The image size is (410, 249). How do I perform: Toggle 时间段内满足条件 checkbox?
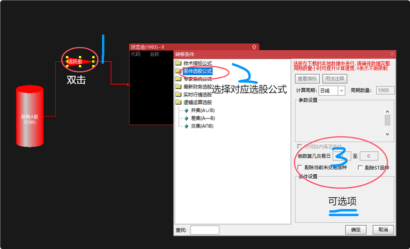(300, 146)
